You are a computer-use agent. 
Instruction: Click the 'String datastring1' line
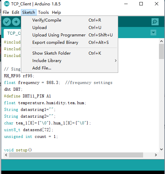(x=30, y=110)
